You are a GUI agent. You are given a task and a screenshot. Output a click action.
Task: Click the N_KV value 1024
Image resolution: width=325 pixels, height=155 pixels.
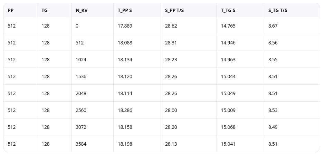pos(81,60)
